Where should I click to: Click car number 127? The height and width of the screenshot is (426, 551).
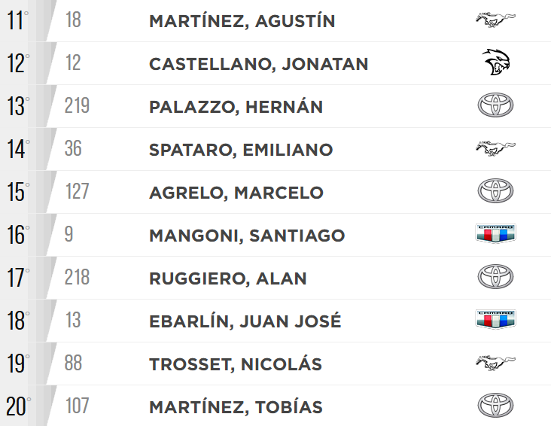tap(77, 192)
